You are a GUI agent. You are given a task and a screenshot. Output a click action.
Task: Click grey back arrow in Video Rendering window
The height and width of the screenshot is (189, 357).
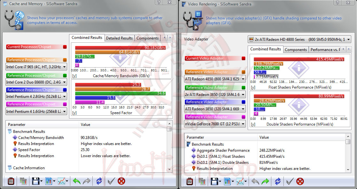255,181
